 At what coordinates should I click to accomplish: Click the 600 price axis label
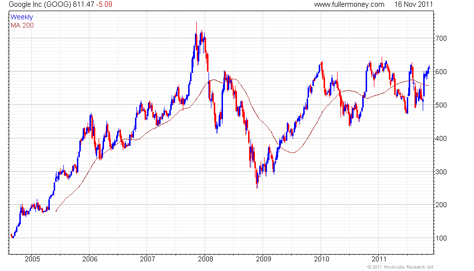441,72
